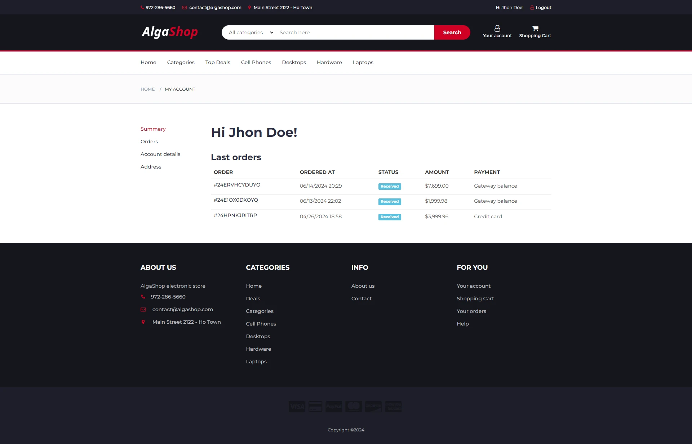The width and height of the screenshot is (692, 444).
Task: Select Orders in account sidebar
Action: click(149, 142)
